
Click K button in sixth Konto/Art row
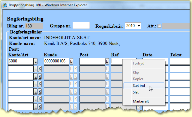coord(40,99)
